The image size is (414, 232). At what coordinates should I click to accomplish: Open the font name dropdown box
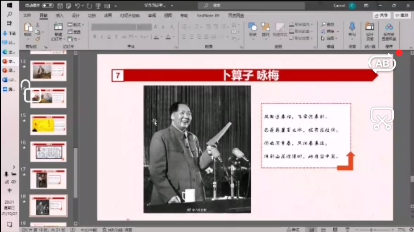click(114, 27)
